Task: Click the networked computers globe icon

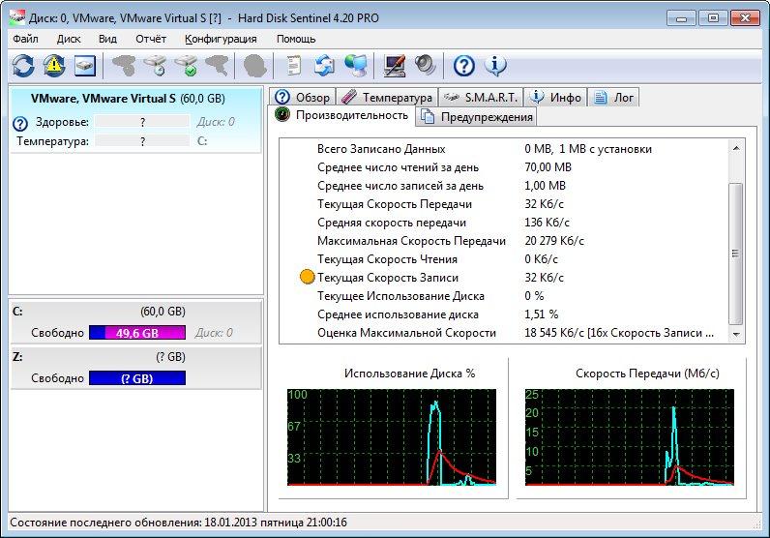Action: click(x=356, y=66)
